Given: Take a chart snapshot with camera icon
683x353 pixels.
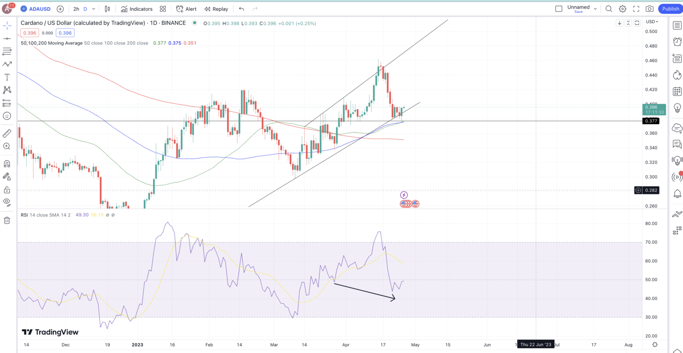Looking at the screenshot, I should pyautogui.click(x=650, y=9).
